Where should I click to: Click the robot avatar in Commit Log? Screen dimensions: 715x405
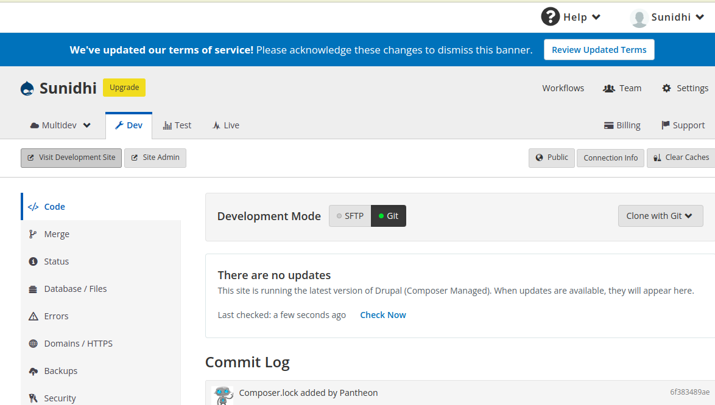pos(223,395)
